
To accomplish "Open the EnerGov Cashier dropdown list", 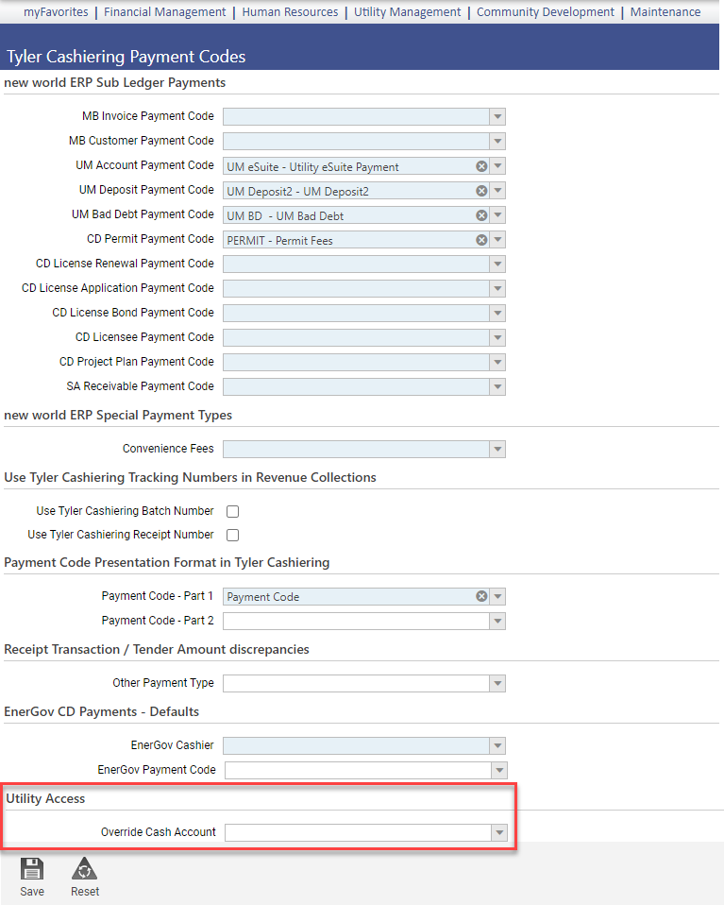I will tap(497, 745).
